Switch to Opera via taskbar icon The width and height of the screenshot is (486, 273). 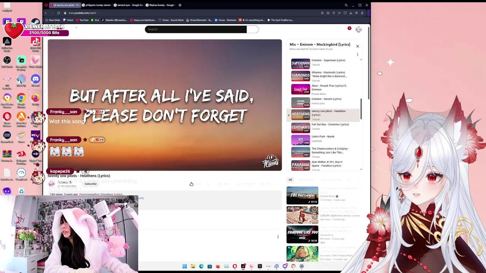click(235, 266)
